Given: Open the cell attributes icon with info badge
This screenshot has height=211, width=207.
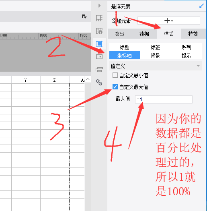Looking at the screenshot, I should coord(99,31).
